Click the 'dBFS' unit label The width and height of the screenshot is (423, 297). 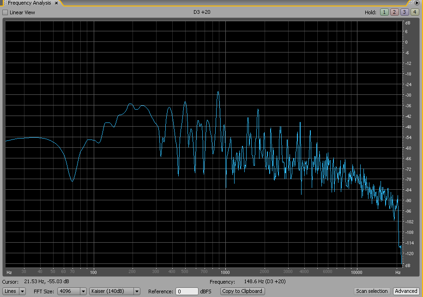205,291
